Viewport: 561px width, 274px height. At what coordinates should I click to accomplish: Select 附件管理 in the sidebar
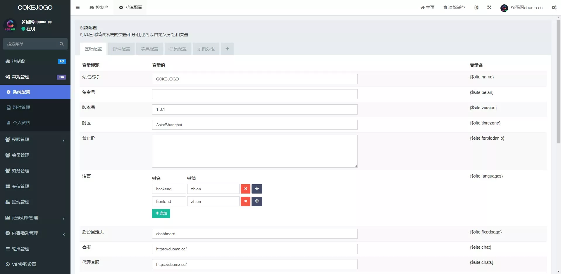tap(21, 107)
